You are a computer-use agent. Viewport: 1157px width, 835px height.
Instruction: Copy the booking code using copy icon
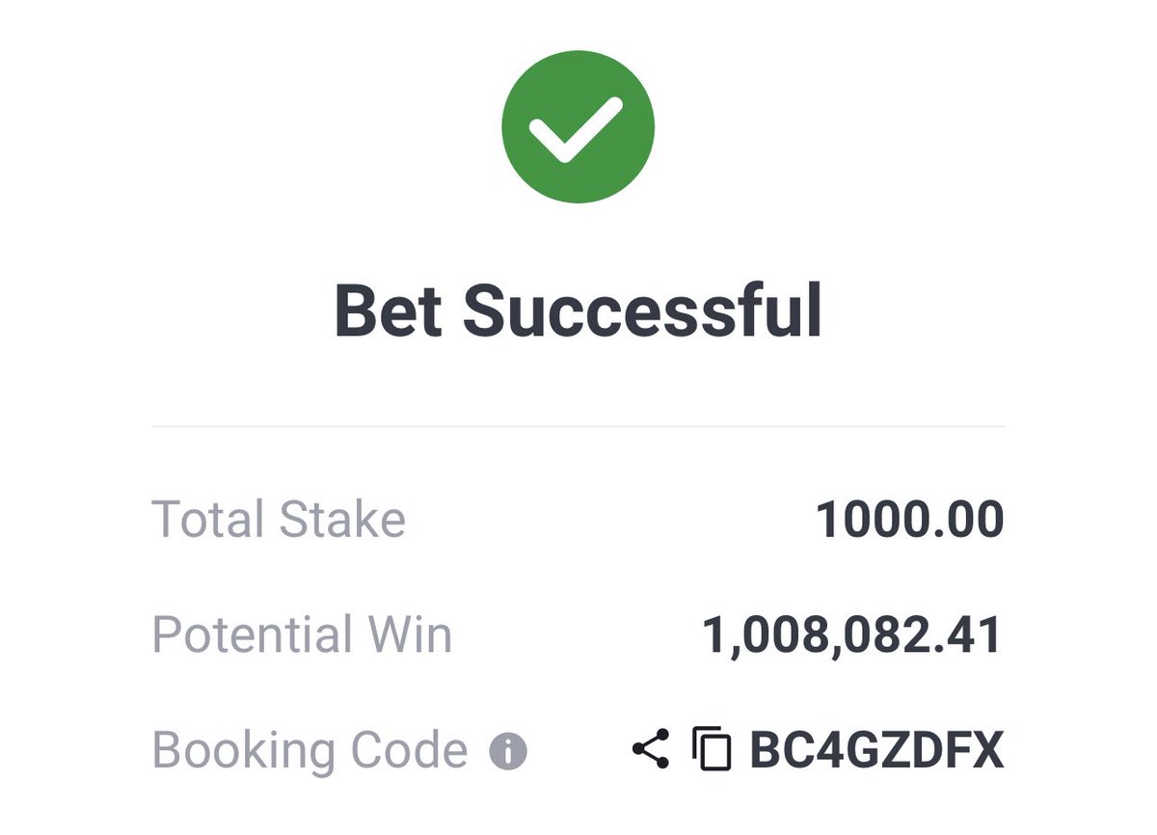tap(713, 749)
